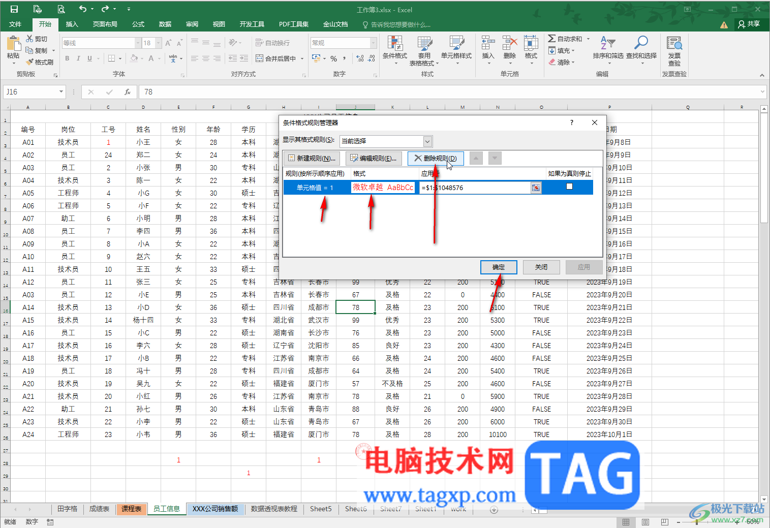770x528 pixels.
Task: Toggle bold formatting
Action: [67, 58]
